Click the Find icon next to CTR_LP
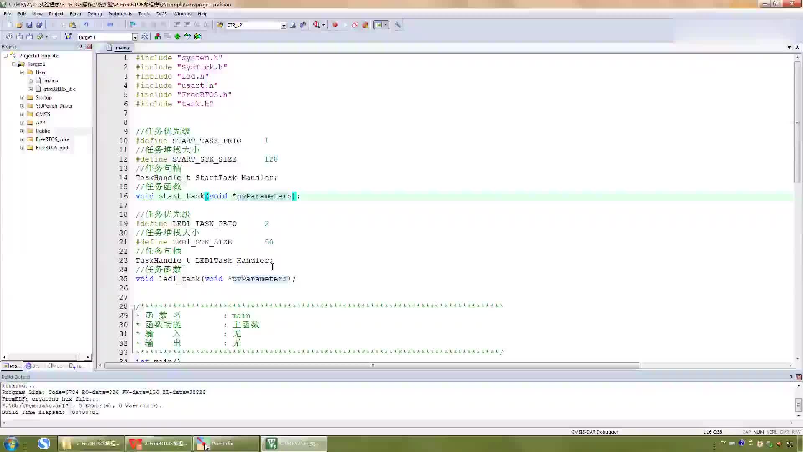 [x=293, y=25]
